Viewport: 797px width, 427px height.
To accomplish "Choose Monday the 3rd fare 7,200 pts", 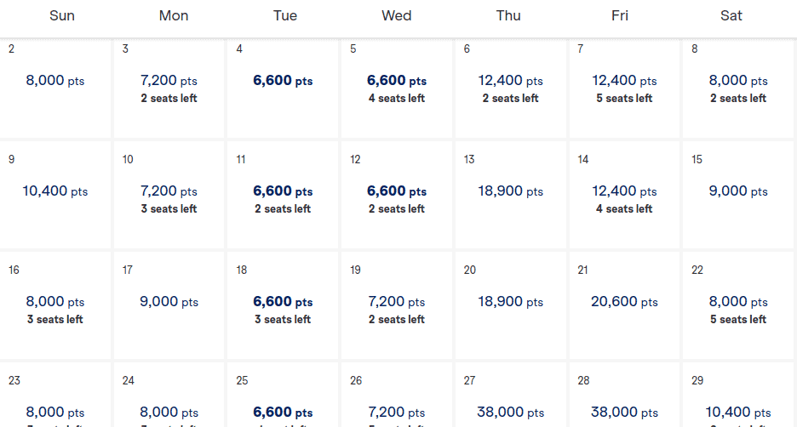I will point(169,88).
